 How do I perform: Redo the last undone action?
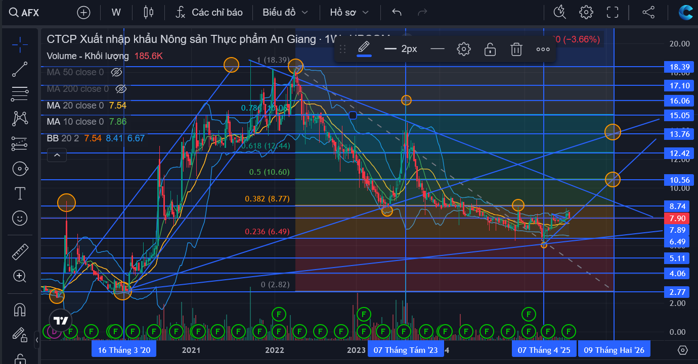point(423,13)
